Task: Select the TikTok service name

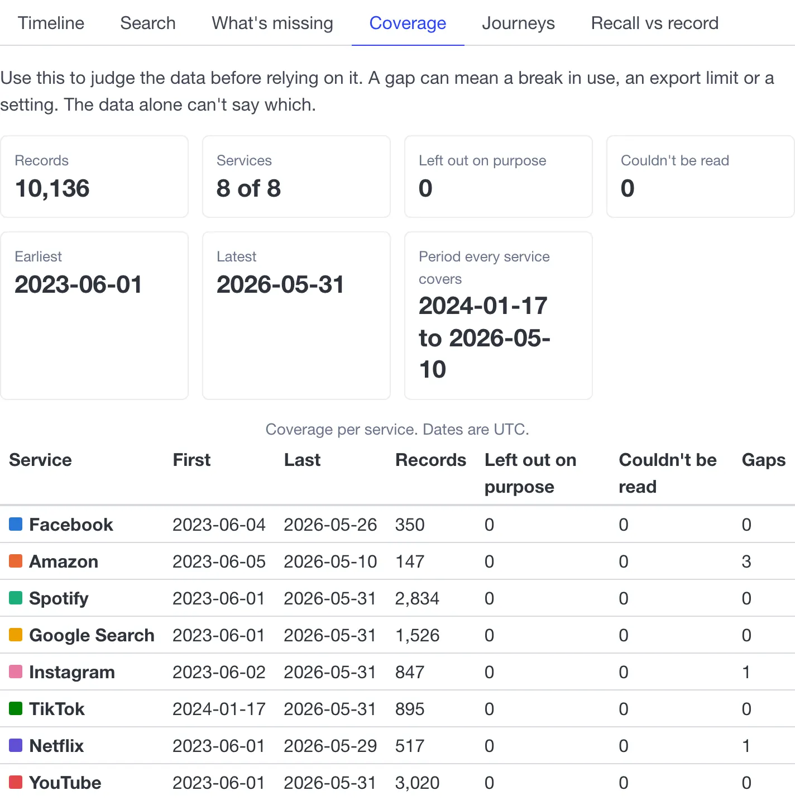Action: (x=57, y=709)
